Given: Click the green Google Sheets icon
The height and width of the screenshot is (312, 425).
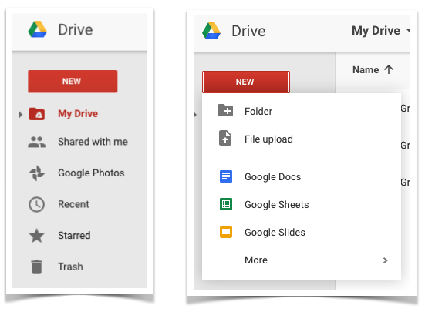Looking at the screenshot, I should click(x=226, y=204).
